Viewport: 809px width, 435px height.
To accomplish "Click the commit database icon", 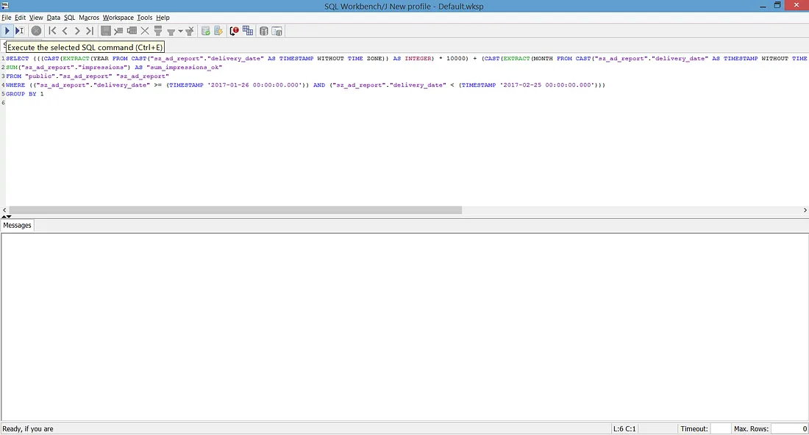I will pyautogui.click(x=205, y=31).
